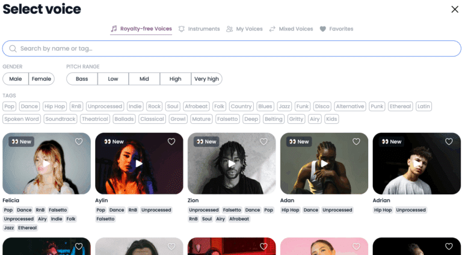
Task: Toggle the Blues tag filter
Action: pos(265,106)
